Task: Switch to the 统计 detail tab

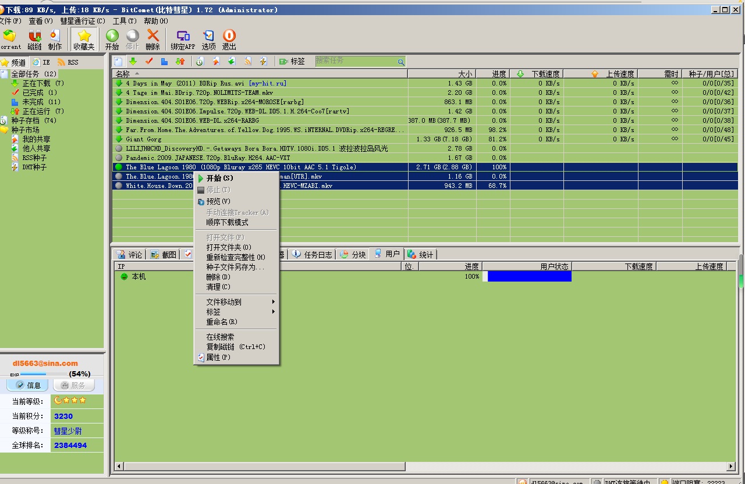Action: point(421,254)
